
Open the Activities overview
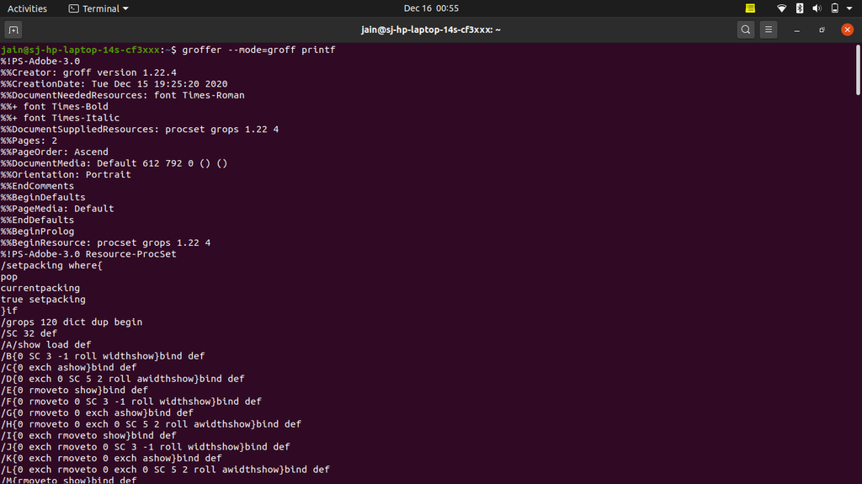click(27, 8)
